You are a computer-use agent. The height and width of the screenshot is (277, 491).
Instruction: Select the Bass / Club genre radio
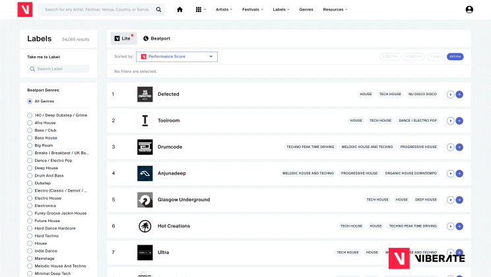click(30, 130)
